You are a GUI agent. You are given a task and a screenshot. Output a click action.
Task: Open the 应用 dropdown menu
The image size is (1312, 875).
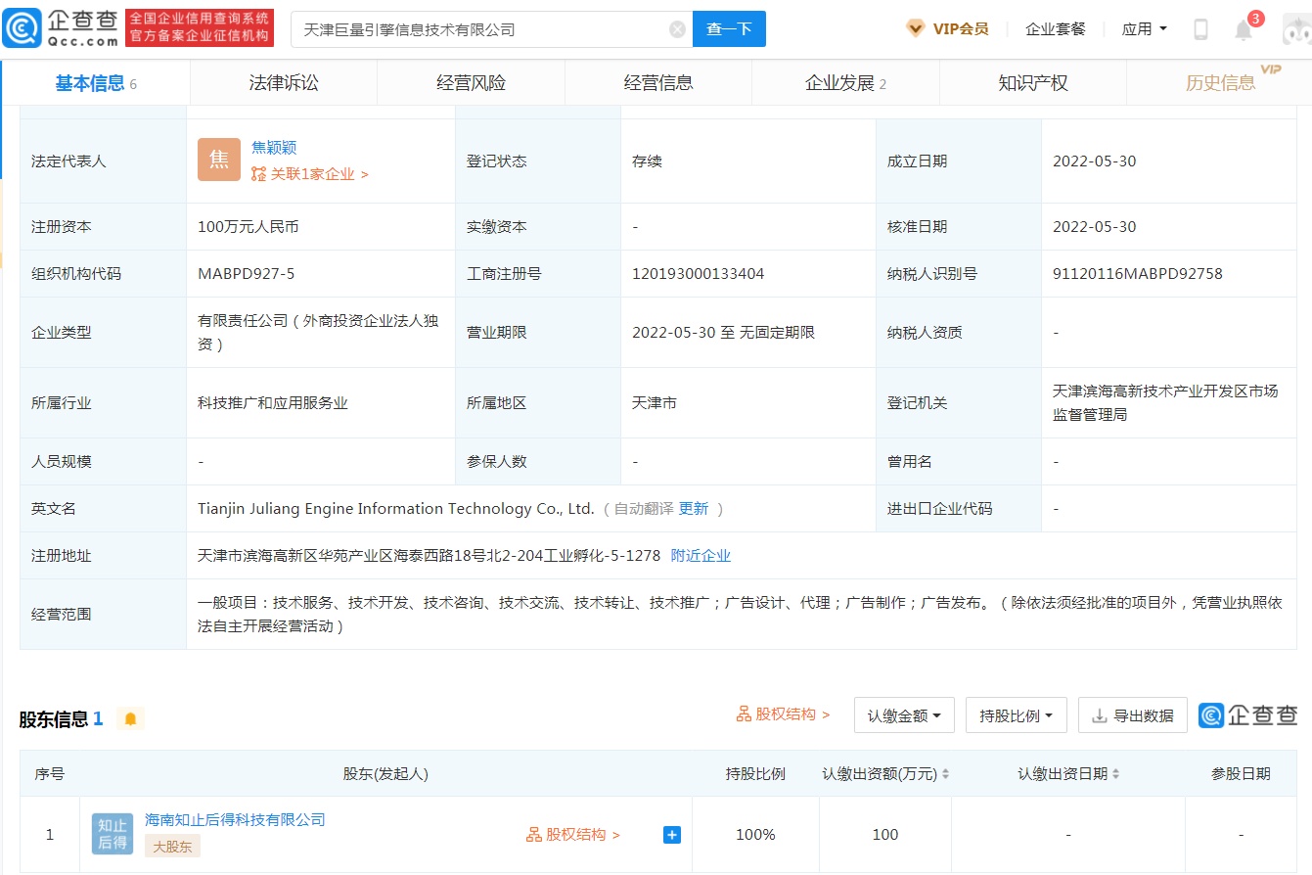point(1144,28)
